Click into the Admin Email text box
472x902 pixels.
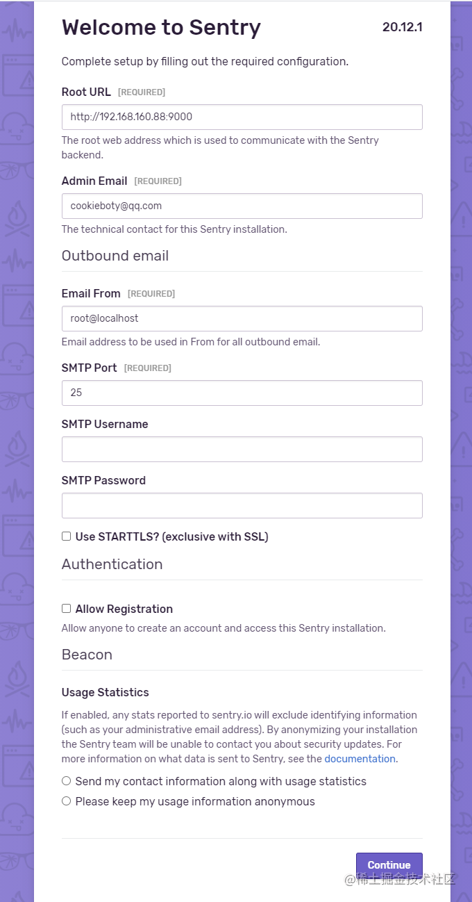(x=242, y=206)
